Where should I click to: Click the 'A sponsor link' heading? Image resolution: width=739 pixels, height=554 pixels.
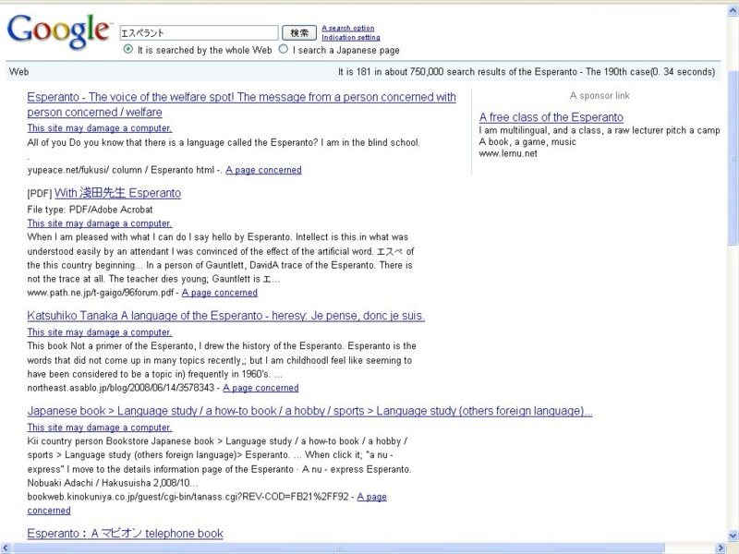click(x=600, y=96)
